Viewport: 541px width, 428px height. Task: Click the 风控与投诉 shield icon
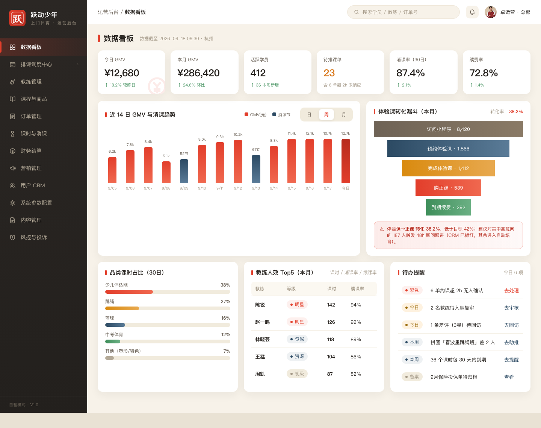click(12, 237)
